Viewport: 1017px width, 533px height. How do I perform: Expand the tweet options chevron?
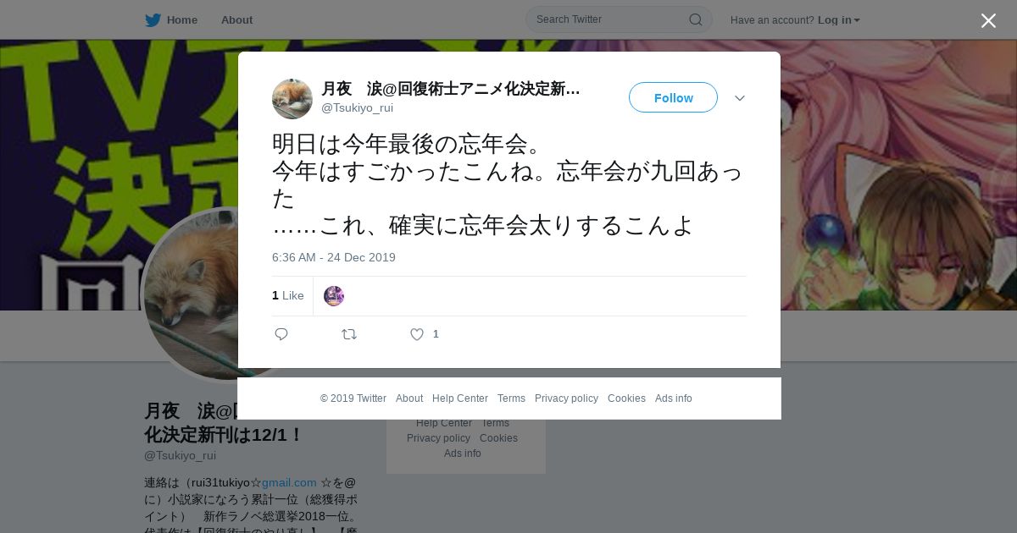tap(740, 98)
